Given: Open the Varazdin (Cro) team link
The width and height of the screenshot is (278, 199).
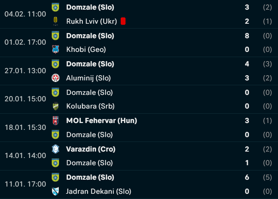Looking at the screenshot, I should point(91,149).
